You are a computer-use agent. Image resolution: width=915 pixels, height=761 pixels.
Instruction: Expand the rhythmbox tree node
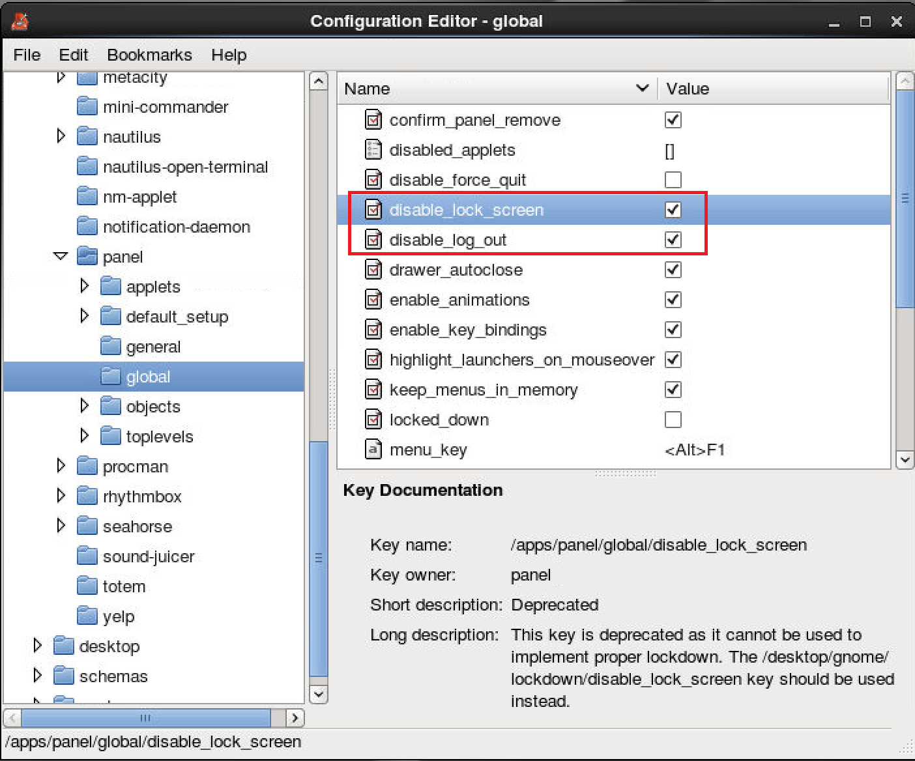(61, 495)
